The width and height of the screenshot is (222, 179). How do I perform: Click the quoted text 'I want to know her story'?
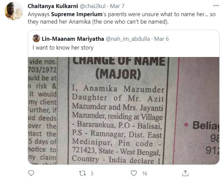(x=63, y=48)
